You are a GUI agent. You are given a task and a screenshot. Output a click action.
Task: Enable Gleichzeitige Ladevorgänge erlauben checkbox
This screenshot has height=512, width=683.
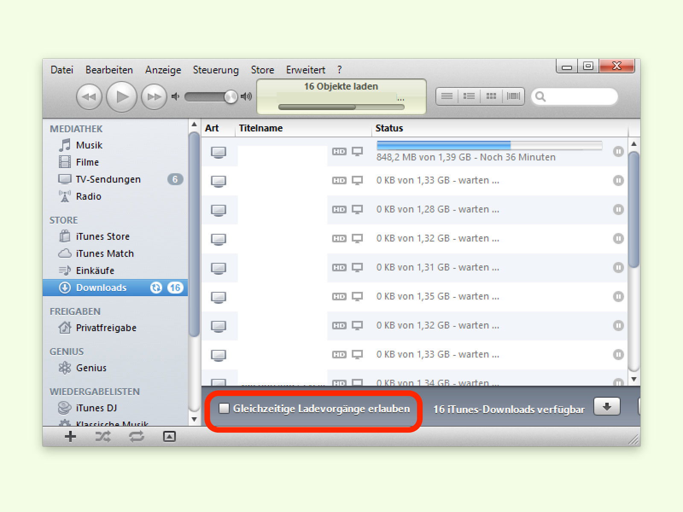(x=224, y=408)
